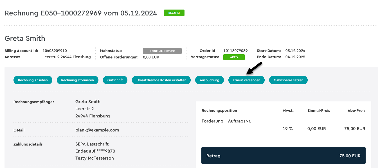The width and height of the screenshot is (378, 168).
Task: Click Order Id number 10118079089
Action: pos(235,51)
